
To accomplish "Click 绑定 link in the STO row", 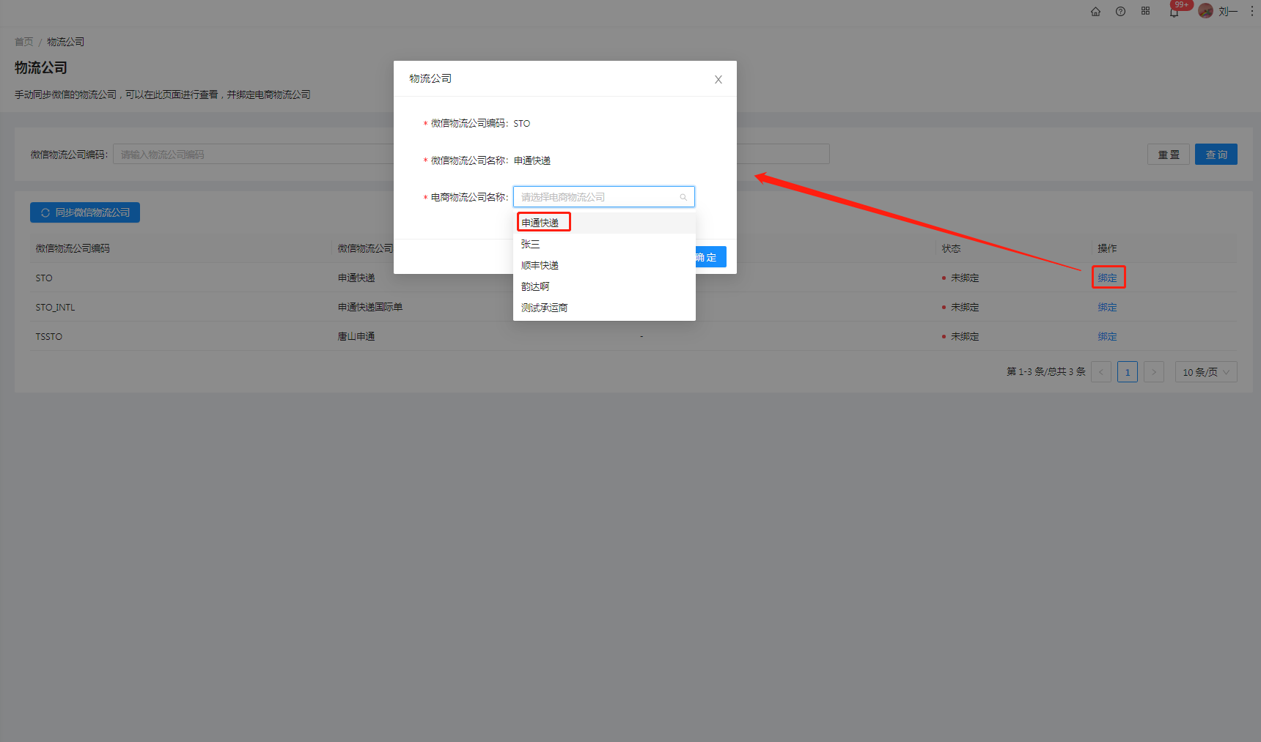I will point(1107,278).
